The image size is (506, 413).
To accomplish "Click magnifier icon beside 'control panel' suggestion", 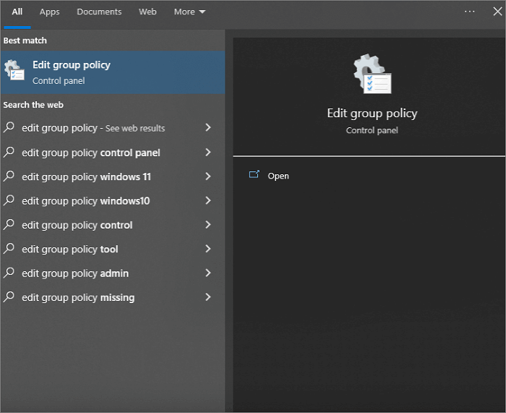I will 9,152.
